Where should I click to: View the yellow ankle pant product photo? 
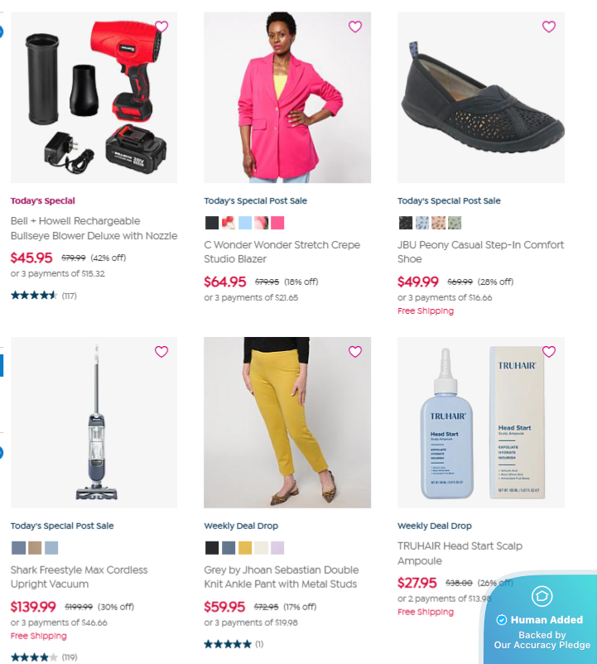[287, 422]
